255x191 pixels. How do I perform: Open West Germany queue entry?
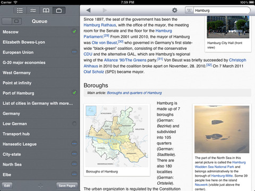click(40, 73)
